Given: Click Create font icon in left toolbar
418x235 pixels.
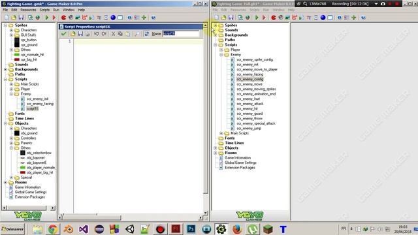Looking at the screenshot, I should 99,18.
